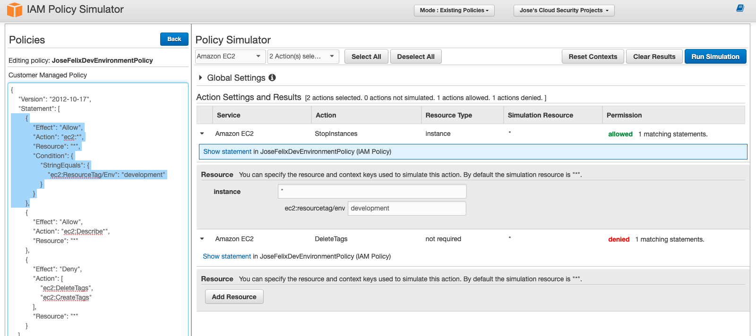Screen dimensions: 756x336
Task: Click the Customer Managed Policy label
Action: pos(48,75)
